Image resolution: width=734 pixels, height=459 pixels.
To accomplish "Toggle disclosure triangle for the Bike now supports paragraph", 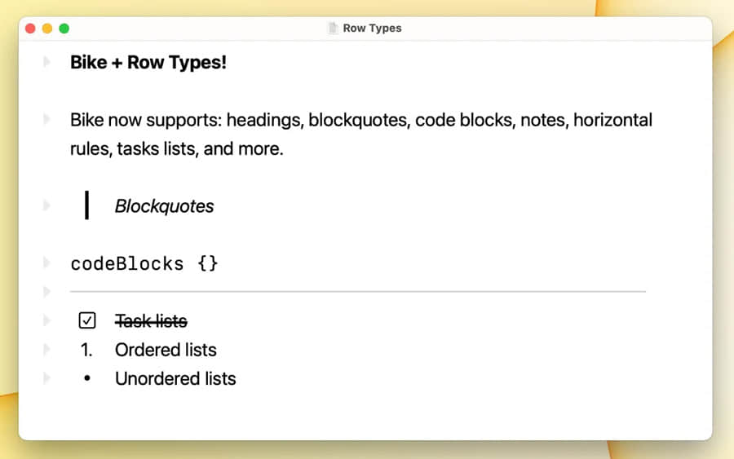I will 47,120.
